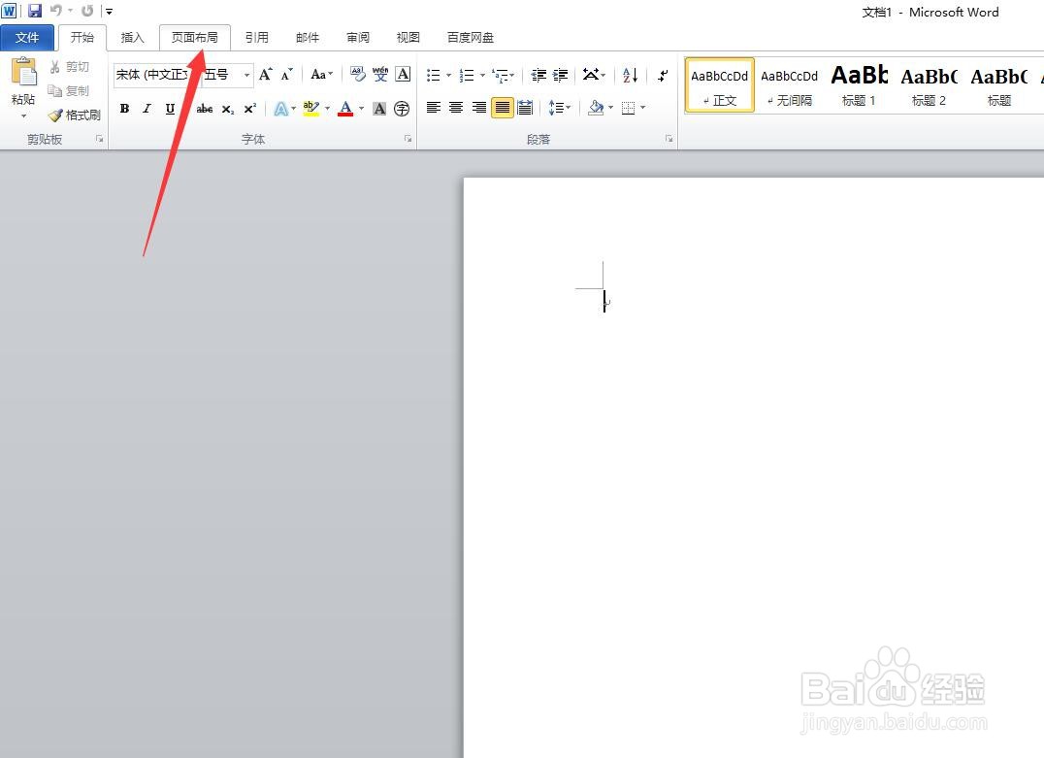Open the highlight color dropdown arrow

(x=328, y=109)
